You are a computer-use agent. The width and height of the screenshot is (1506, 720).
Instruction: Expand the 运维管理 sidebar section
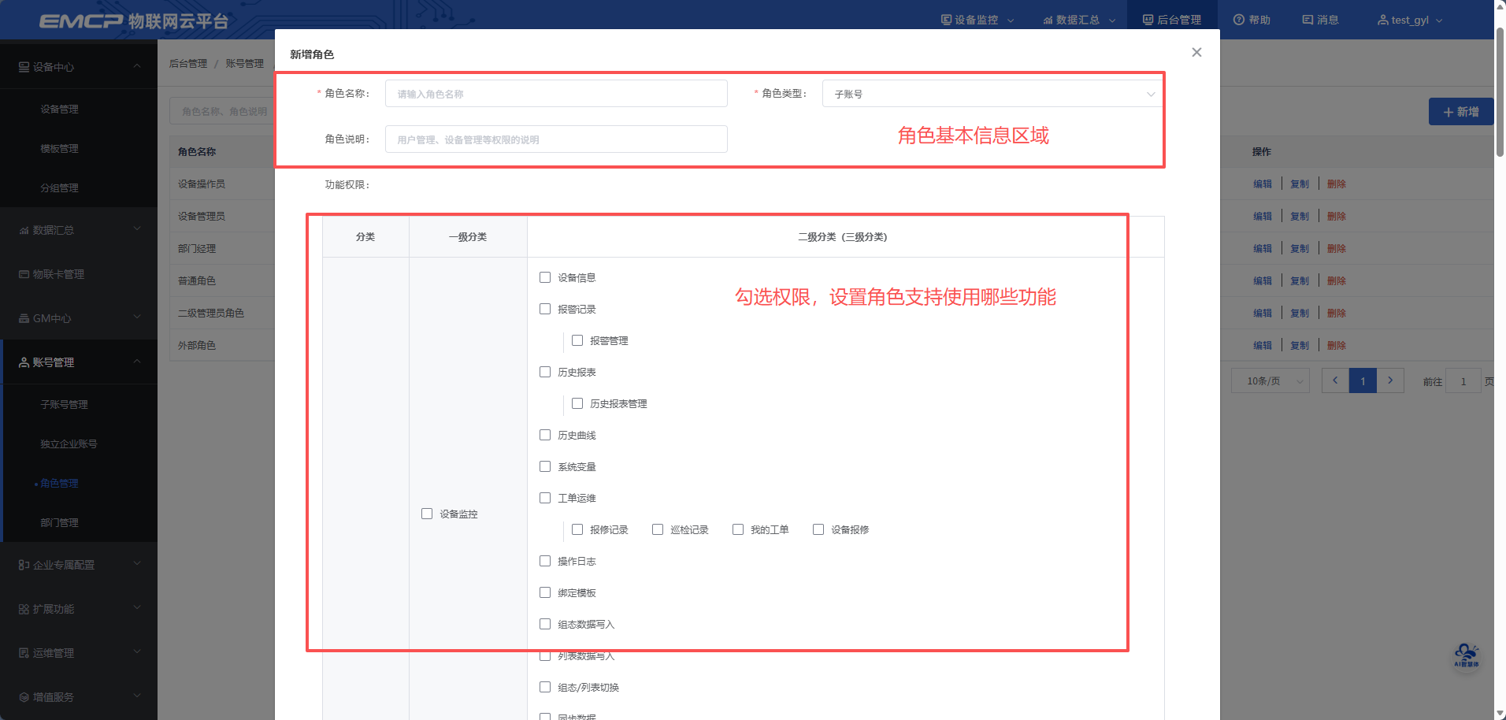coord(79,653)
